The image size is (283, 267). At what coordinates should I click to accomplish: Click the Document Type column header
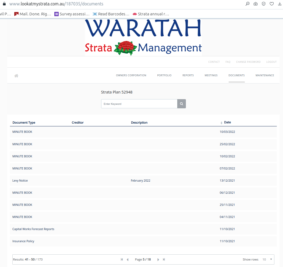[x=24, y=123]
